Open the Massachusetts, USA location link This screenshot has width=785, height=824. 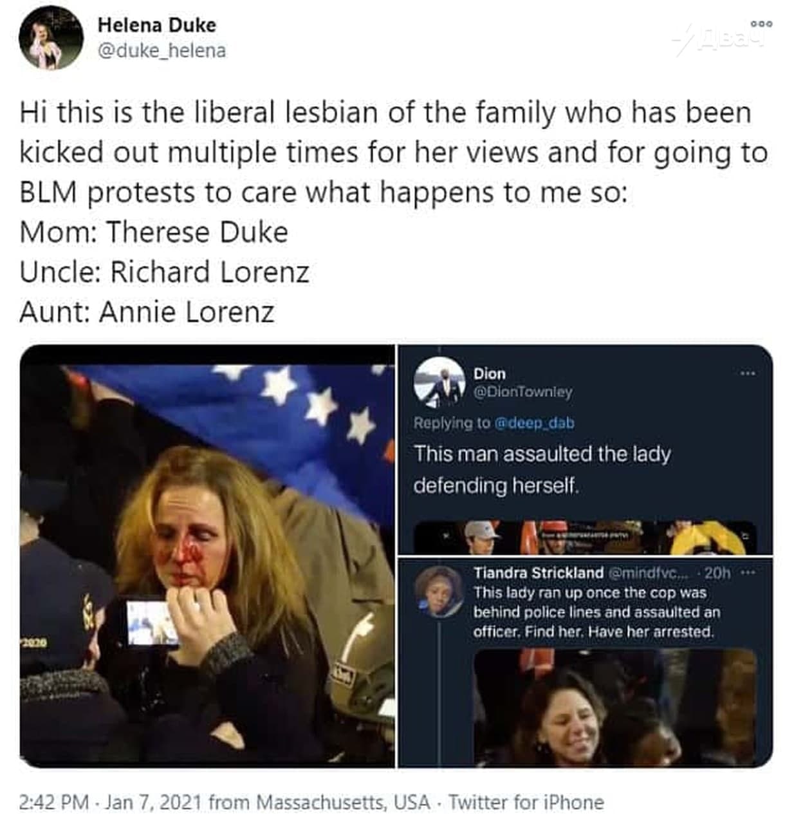tap(343, 802)
